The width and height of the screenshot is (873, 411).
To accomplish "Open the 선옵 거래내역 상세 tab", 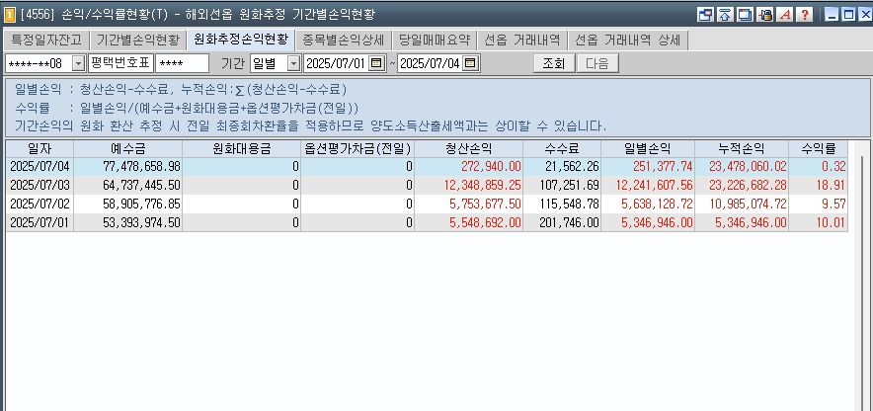I will pyautogui.click(x=627, y=41).
